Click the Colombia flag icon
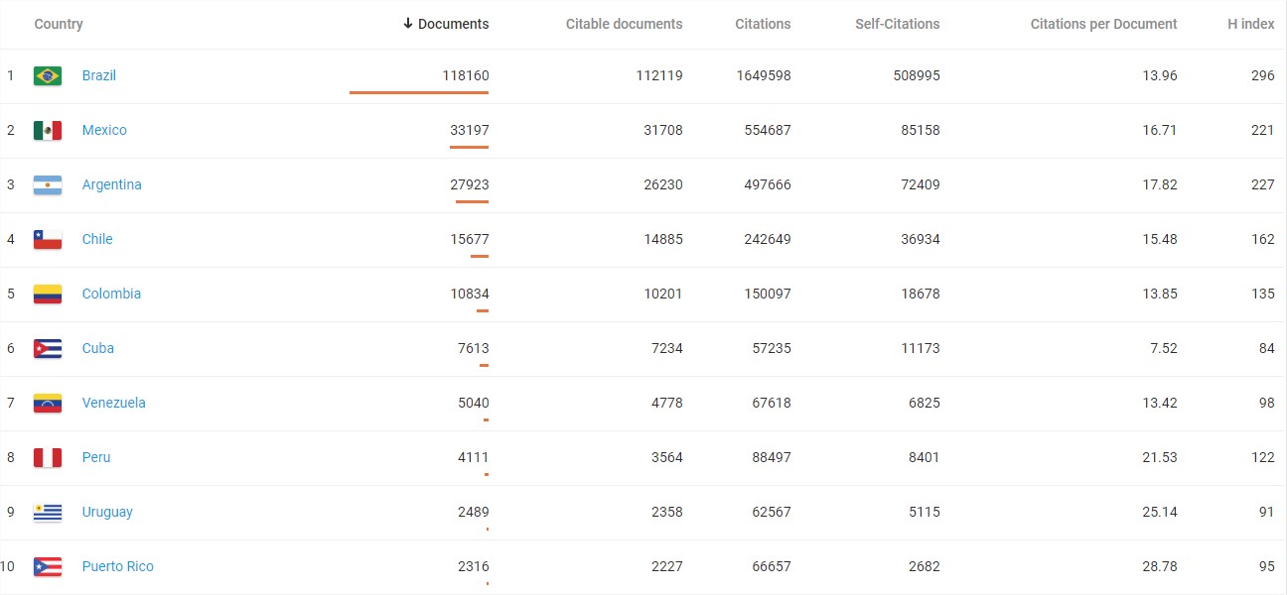 click(48, 295)
